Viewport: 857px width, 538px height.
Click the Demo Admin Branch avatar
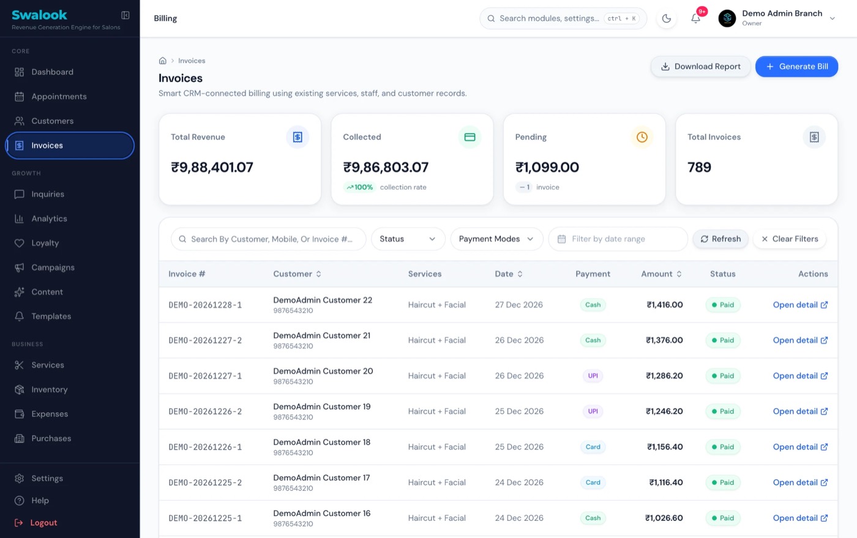727,18
